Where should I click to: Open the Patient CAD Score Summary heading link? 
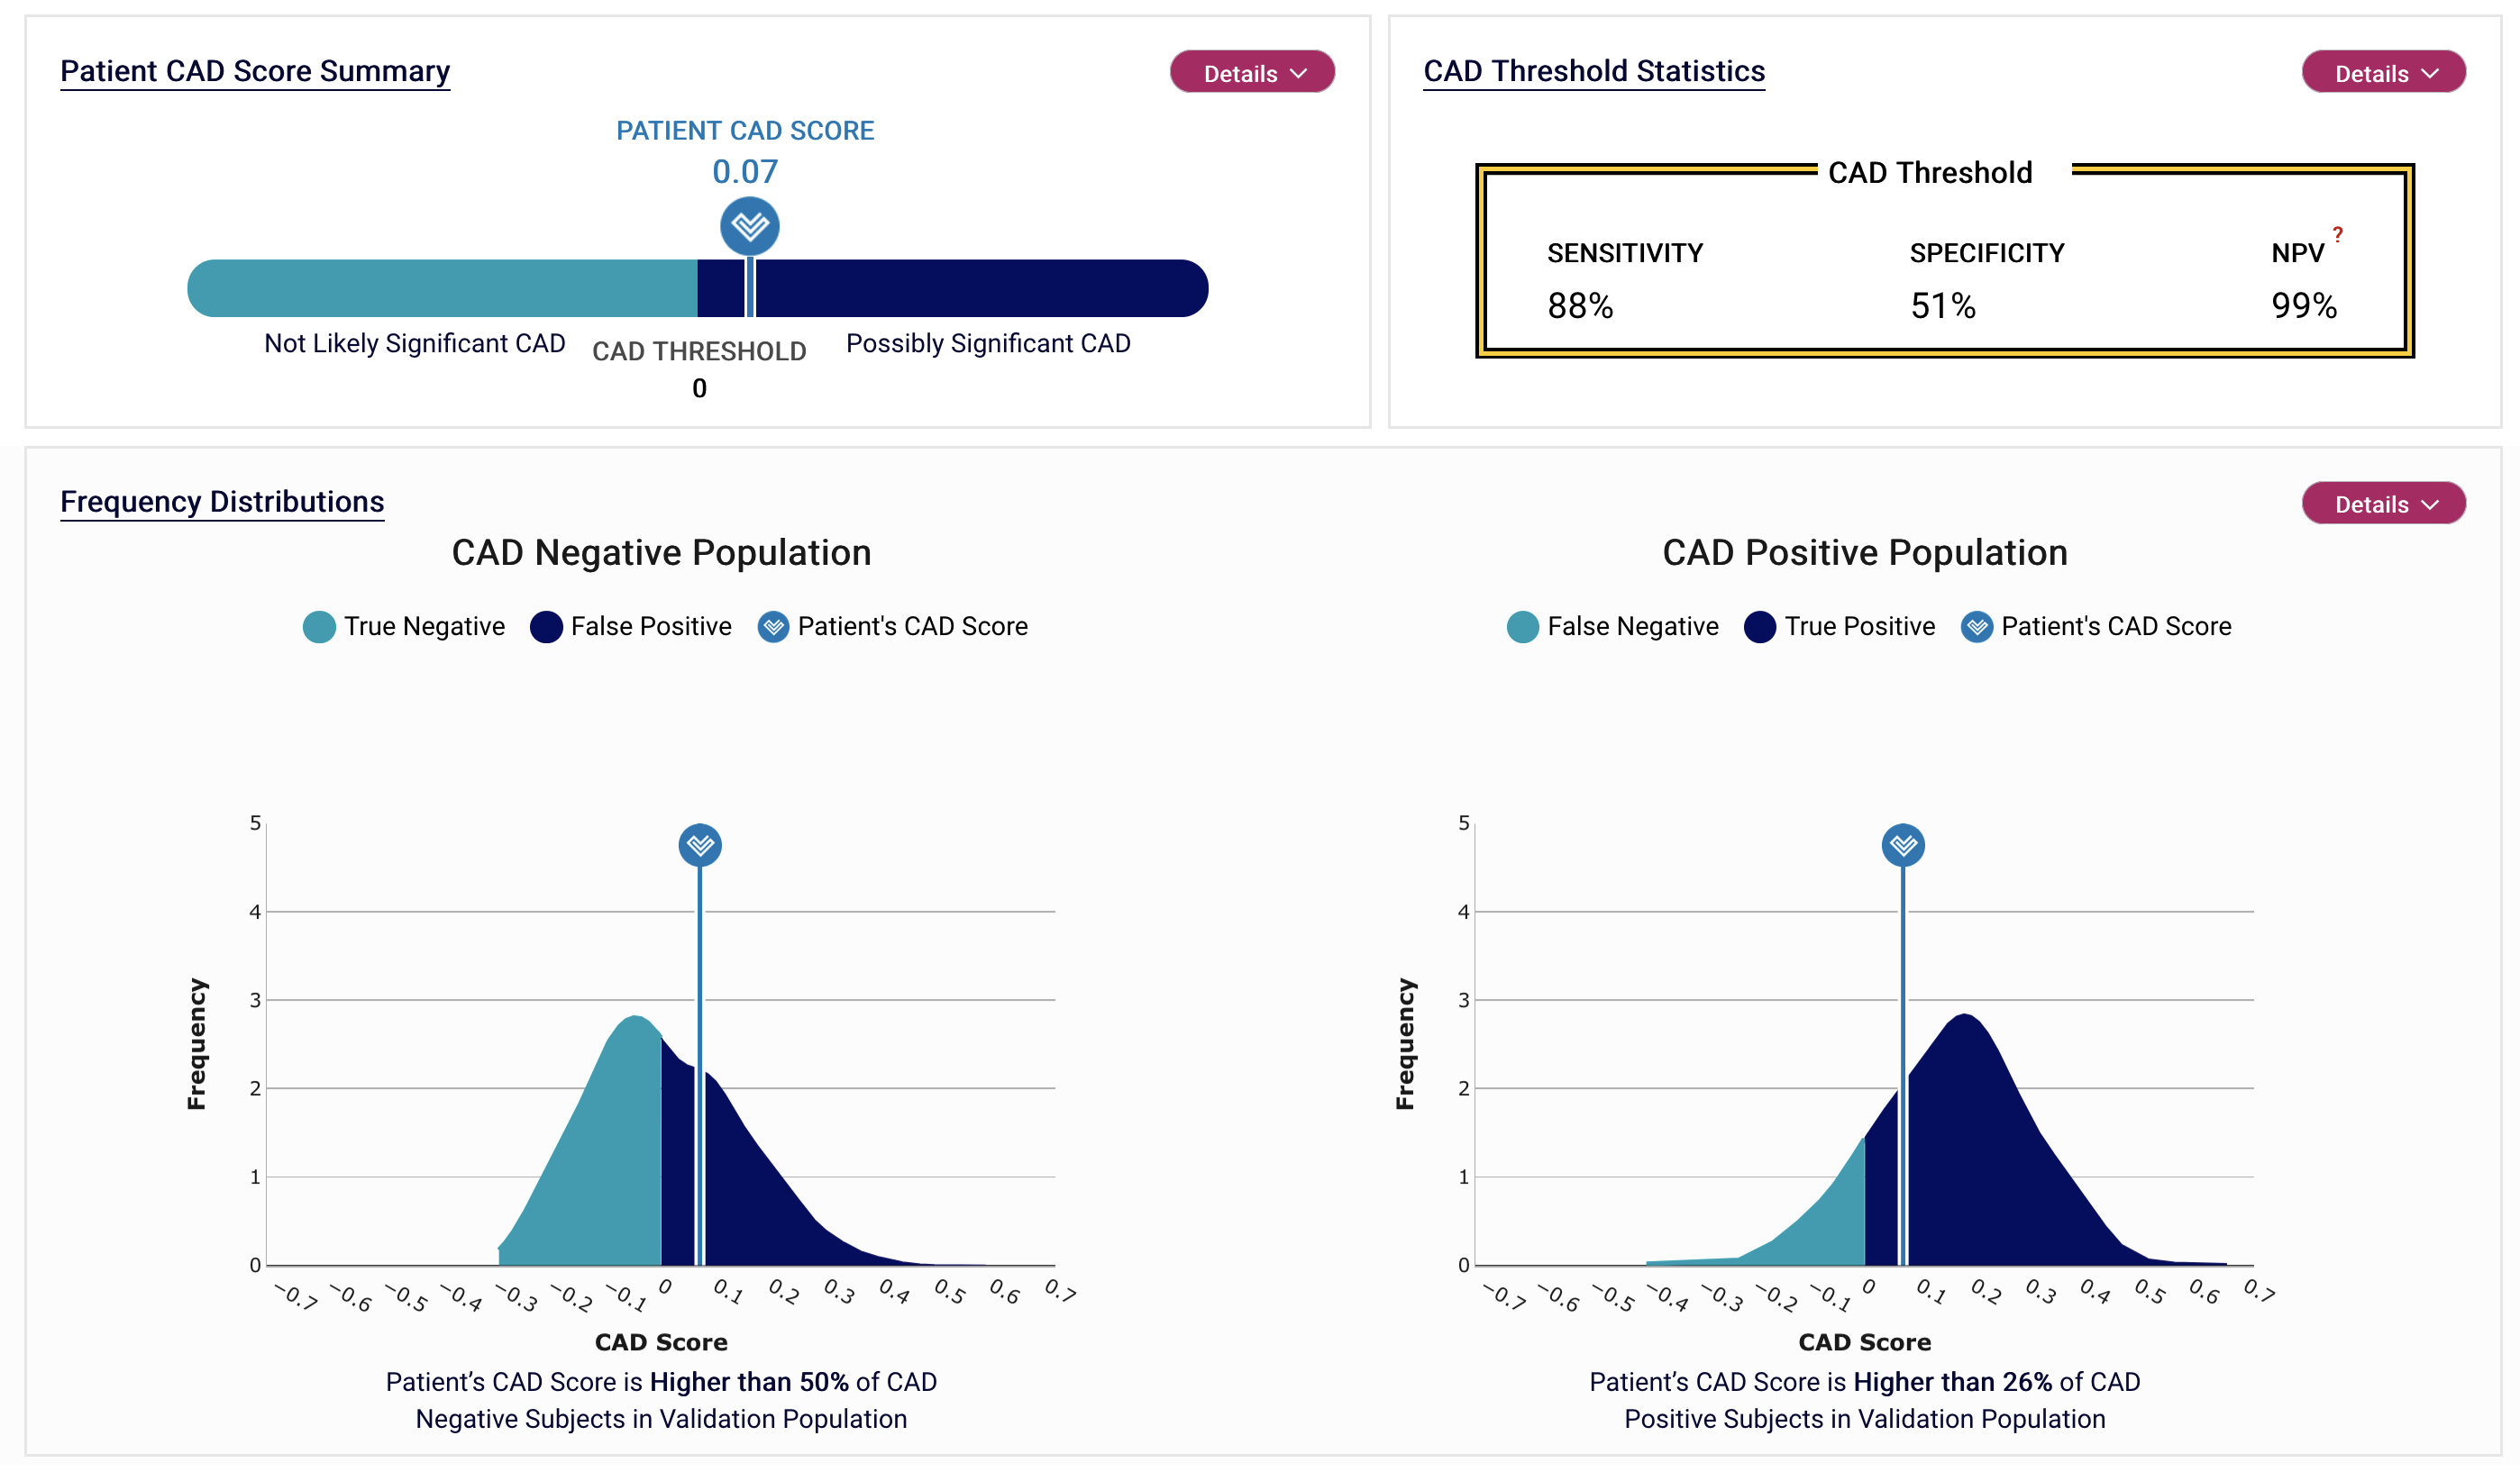(x=255, y=71)
